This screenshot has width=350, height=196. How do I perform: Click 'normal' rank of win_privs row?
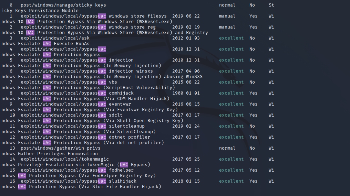227,148
